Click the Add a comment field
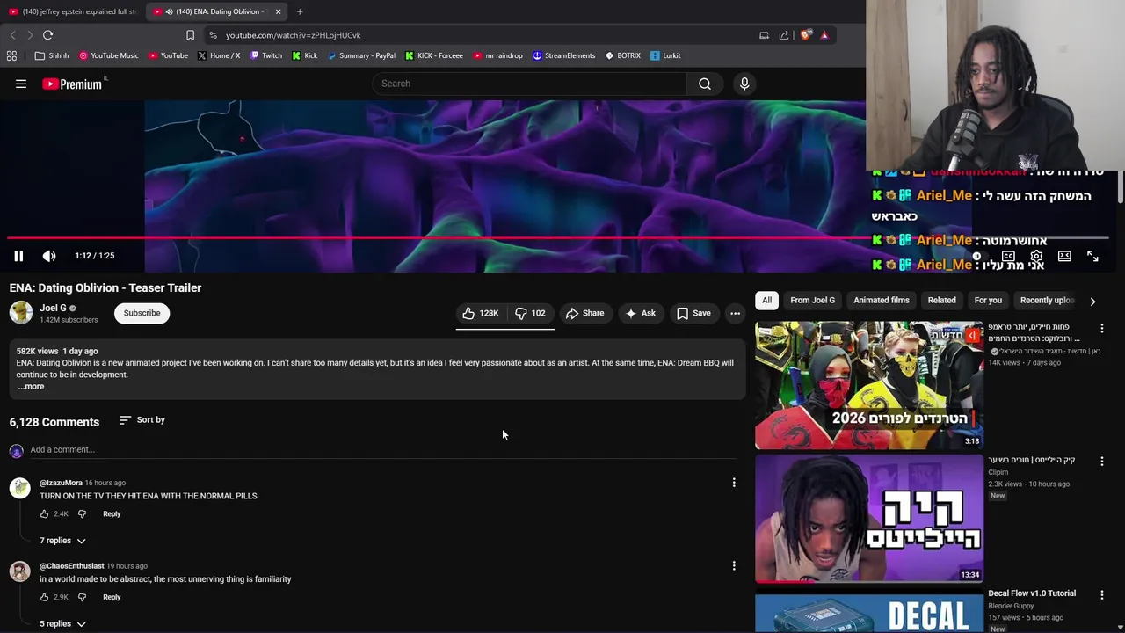Image resolution: width=1125 pixels, height=633 pixels. (383, 450)
